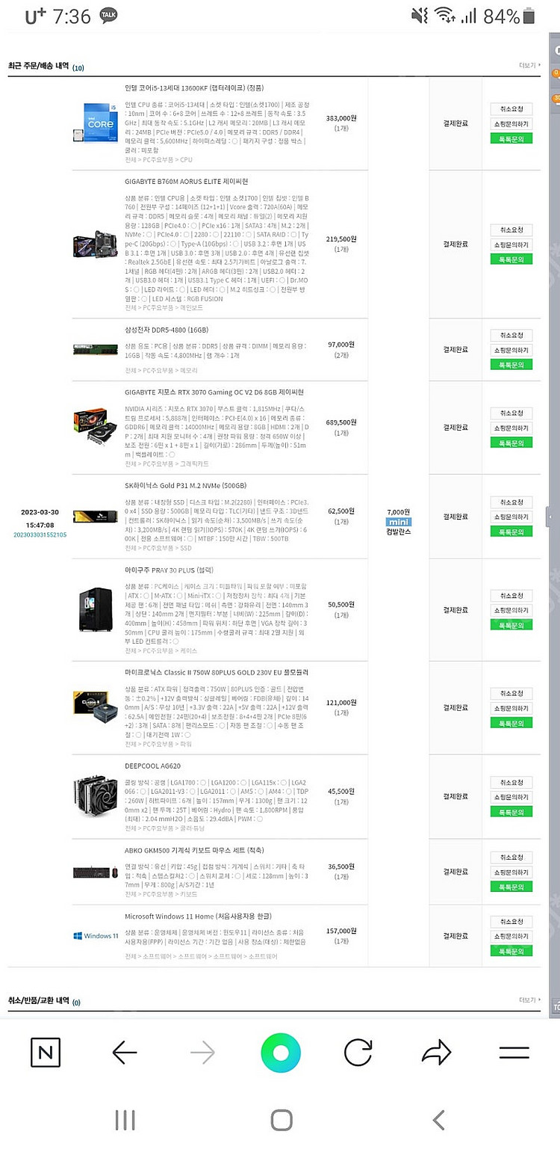Tap the browser forward arrow

(x=202, y=1053)
